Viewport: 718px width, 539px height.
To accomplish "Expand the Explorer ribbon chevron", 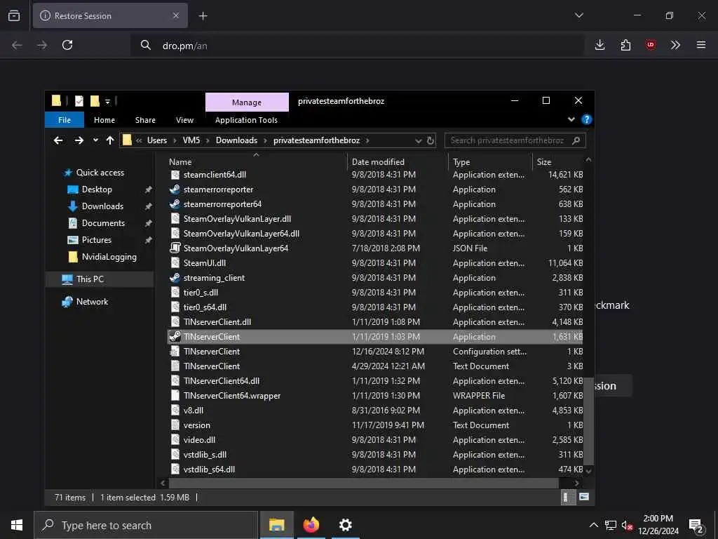I will pyautogui.click(x=571, y=119).
